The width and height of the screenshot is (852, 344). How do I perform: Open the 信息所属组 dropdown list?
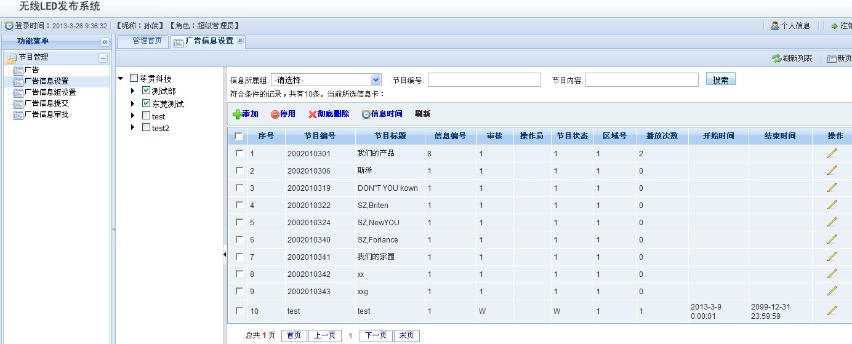(376, 80)
